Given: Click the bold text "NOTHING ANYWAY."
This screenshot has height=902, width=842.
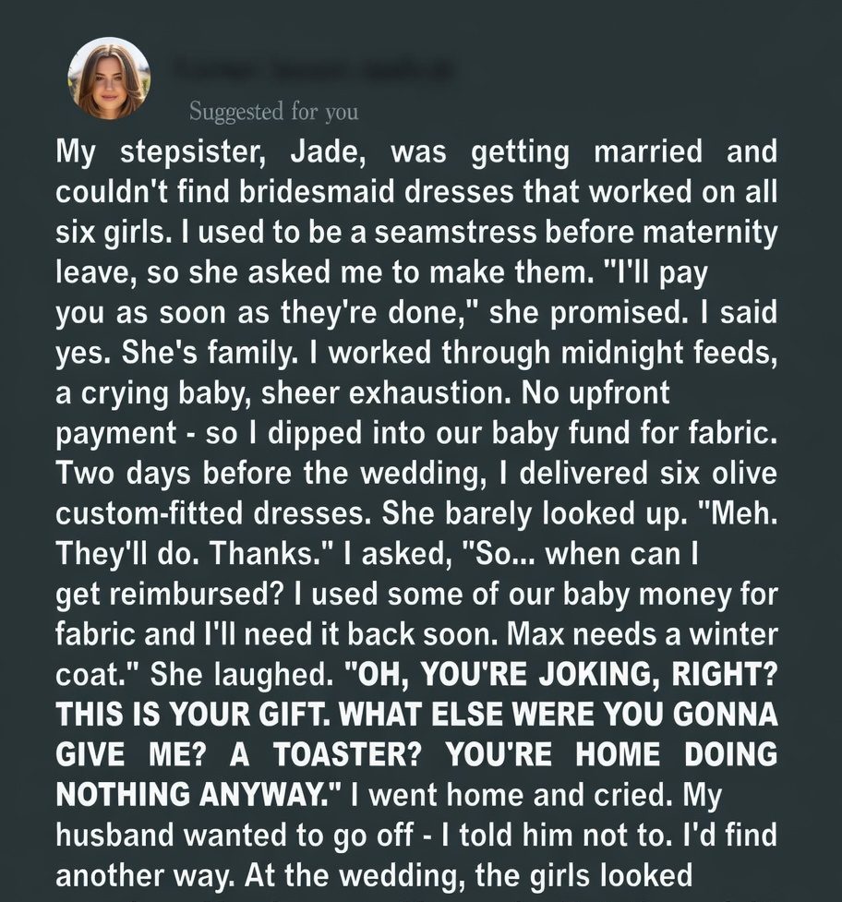Looking at the screenshot, I should [186, 796].
